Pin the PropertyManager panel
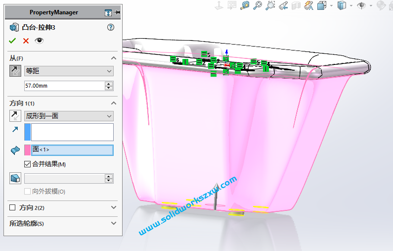 (x=117, y=12)
